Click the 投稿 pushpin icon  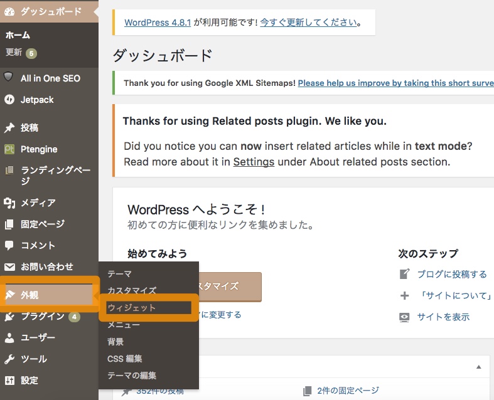pyautogui.click(x=9, y=128)
